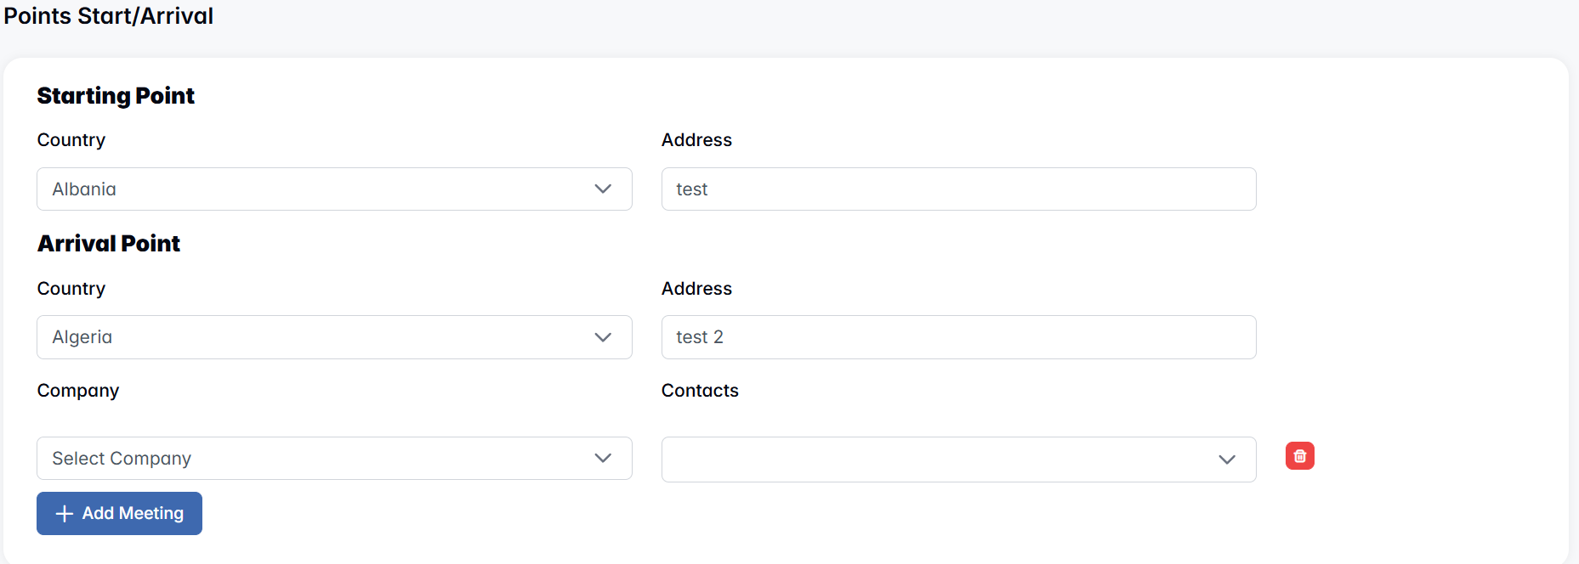This screenshot has height=564, width=1579.
Task: Click the Company field label
Action: (78, 391)
